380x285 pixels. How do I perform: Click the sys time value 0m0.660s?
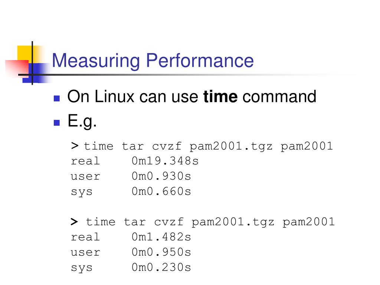(161, 191)
